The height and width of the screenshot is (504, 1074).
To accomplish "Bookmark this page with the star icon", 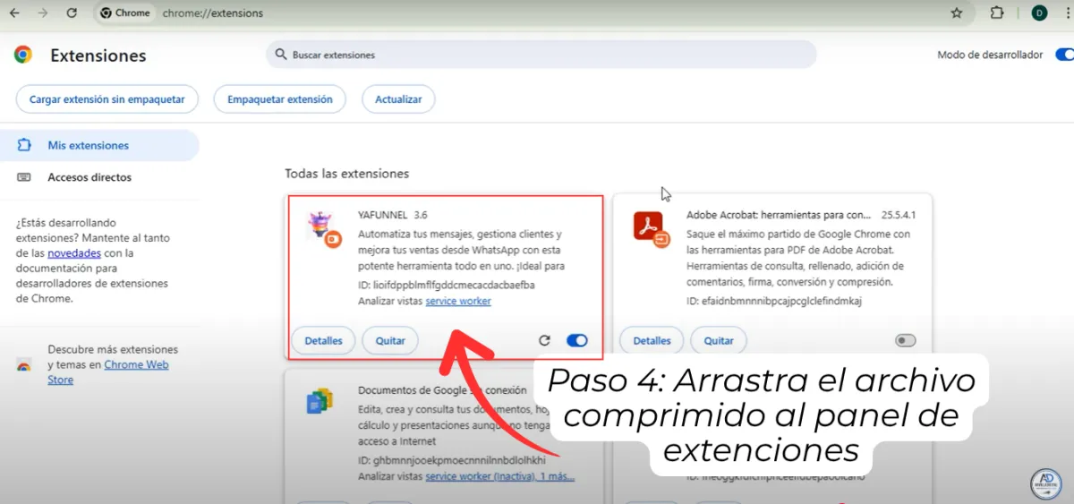I will click(x=957, y=13).
